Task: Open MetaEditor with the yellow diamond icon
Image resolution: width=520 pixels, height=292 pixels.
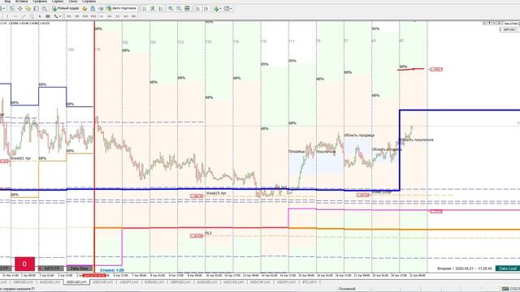Action: click(x=84, y=9)
